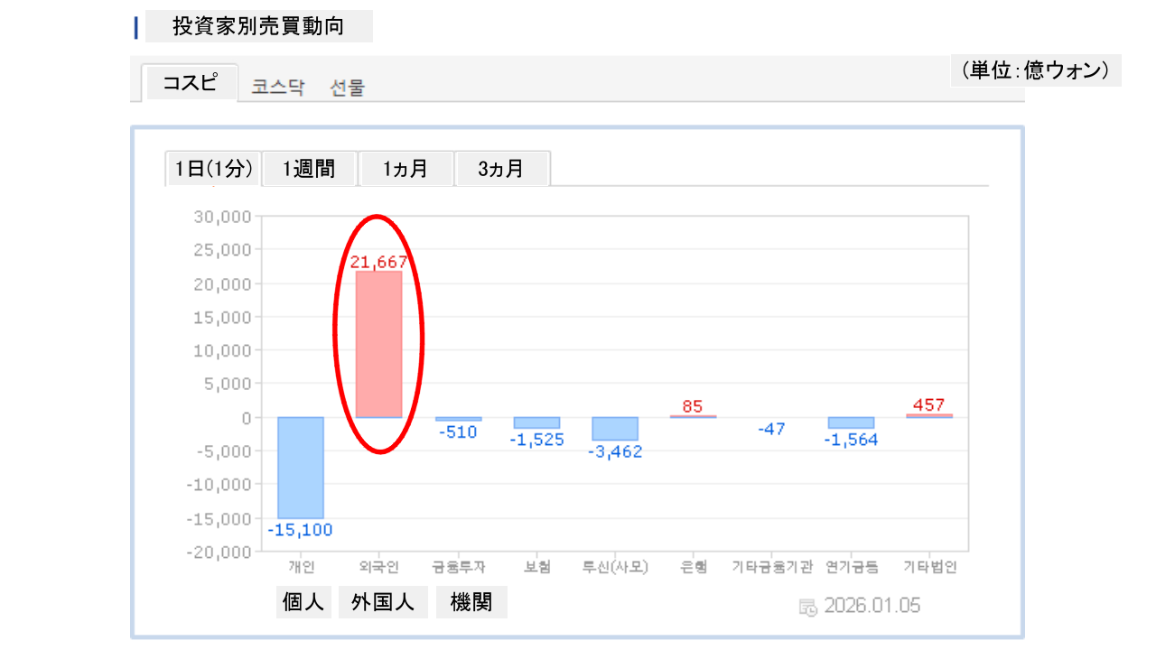The width and height of the screenshot is (1156, 650).
Task: Select the 선물 tab
Action: pos(347,88)
